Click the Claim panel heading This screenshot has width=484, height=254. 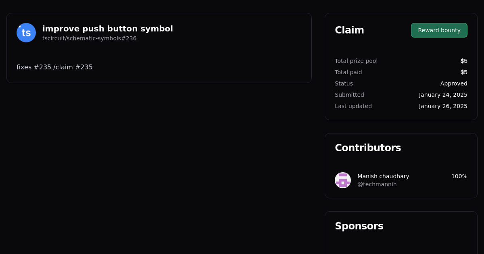pyautogui.click(x=349, y=30)
